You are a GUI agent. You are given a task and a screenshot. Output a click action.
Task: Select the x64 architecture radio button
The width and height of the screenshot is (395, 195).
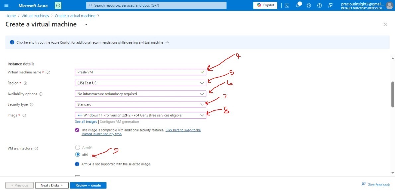tap(78, 155)
